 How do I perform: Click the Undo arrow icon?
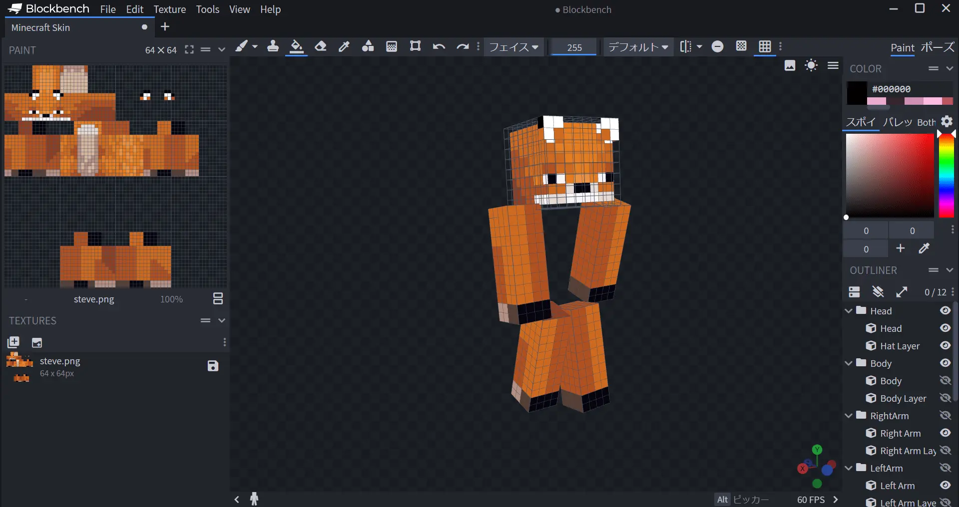pos(439,47)
